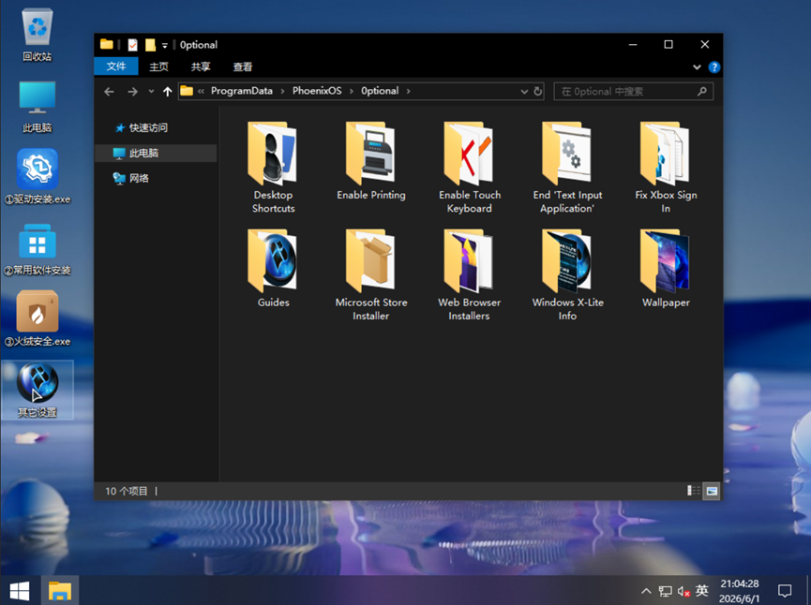Select ③火绒安全.exe desktop icon
This screenshot has height=605, width=811.
(38, 318)
